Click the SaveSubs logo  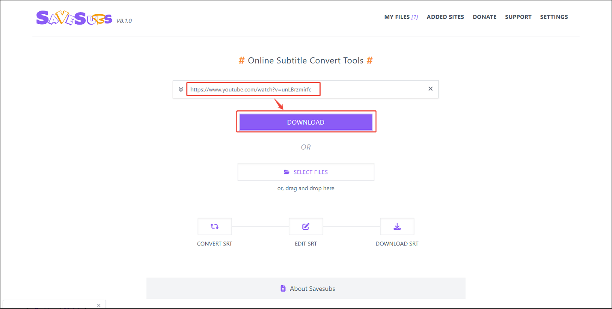pyautogui.click(x=74, y=18)
